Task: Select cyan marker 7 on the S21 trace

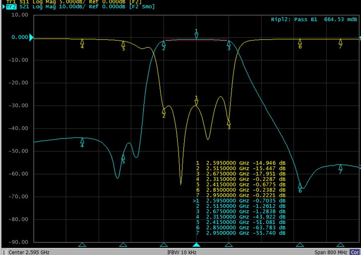Action: [x=341, y=167]
